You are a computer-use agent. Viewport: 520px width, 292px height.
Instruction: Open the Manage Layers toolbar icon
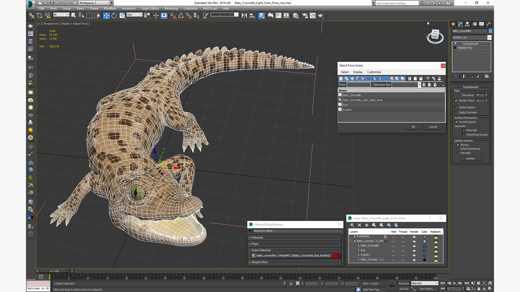coord(261,16)
